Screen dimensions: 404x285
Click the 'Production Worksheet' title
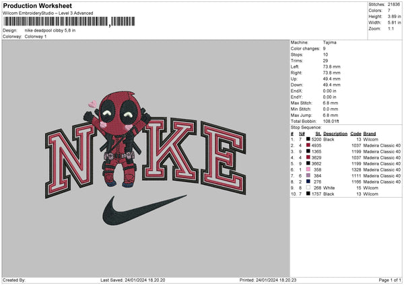38,5
